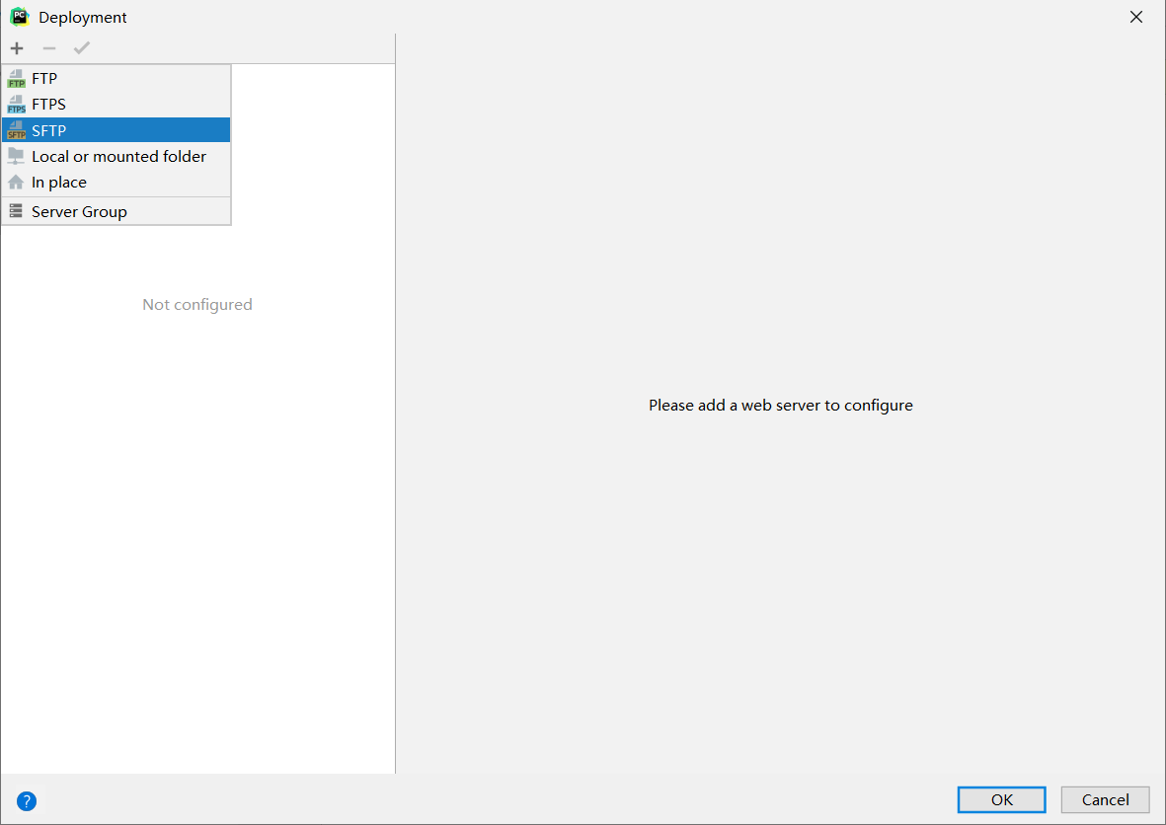Click 'Please add a web server to configure' text

[x=781, y=405]
